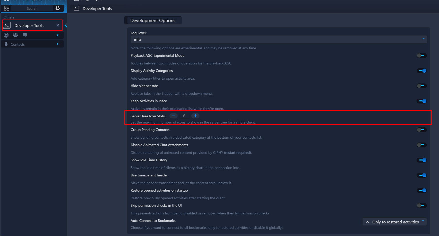
Task: Enable Playback AGC Experimental Mode toggle
Action: point(421,55)
